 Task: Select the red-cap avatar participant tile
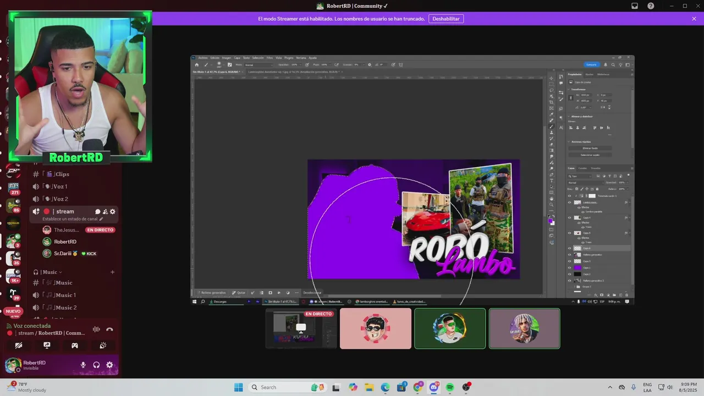[x=376, y=329]
